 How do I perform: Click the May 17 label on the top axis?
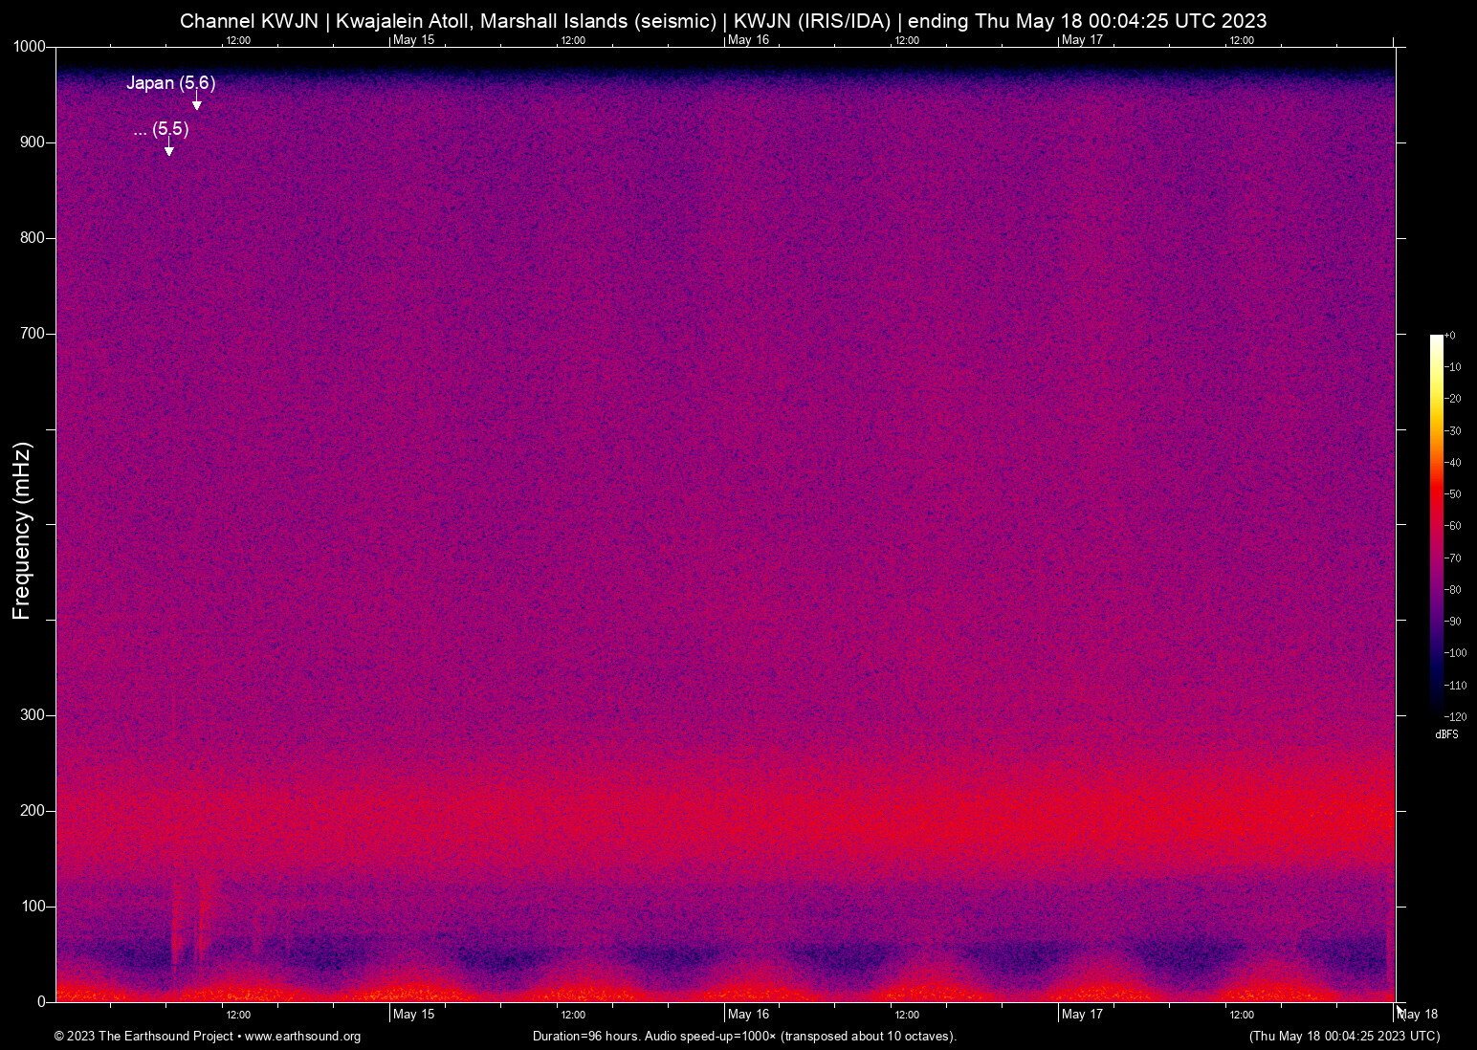click(x=1082, y=40)
